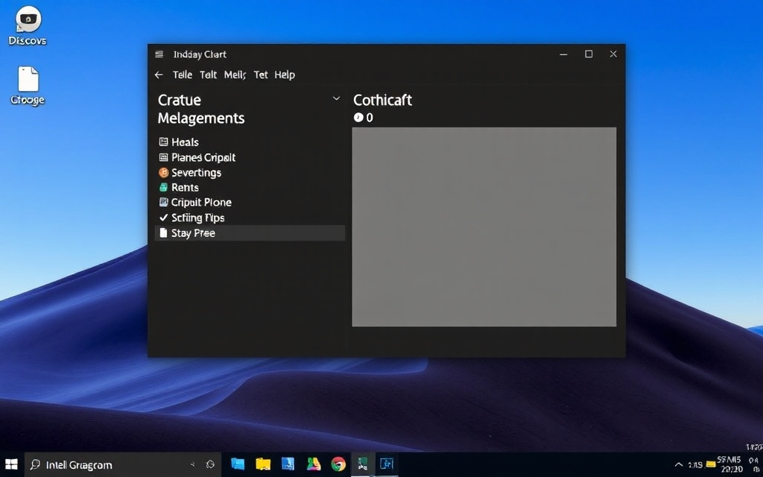Open the Mells menu

coord(235,75)
